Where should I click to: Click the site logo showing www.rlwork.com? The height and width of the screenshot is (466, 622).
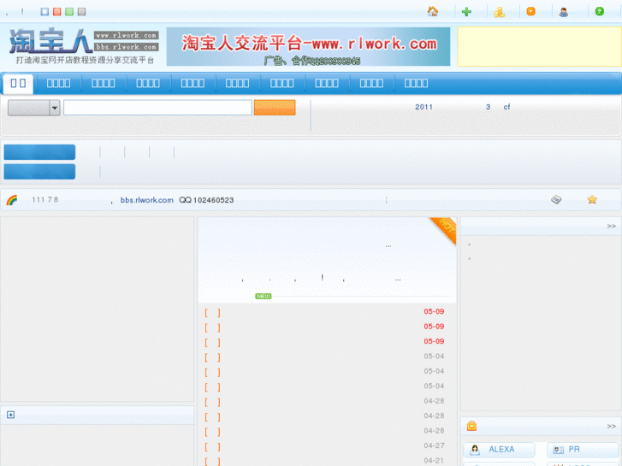84,45
